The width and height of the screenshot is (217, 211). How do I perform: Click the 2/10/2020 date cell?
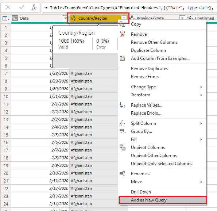[40, 173]
